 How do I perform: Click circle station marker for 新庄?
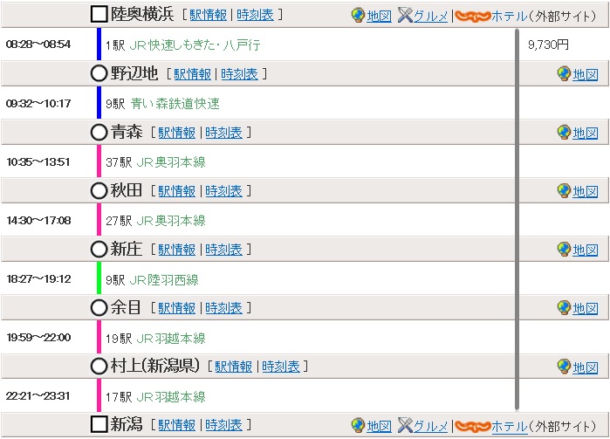click(99, 249)
